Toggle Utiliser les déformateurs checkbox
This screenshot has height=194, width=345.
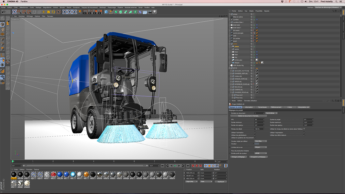[304, 135]
